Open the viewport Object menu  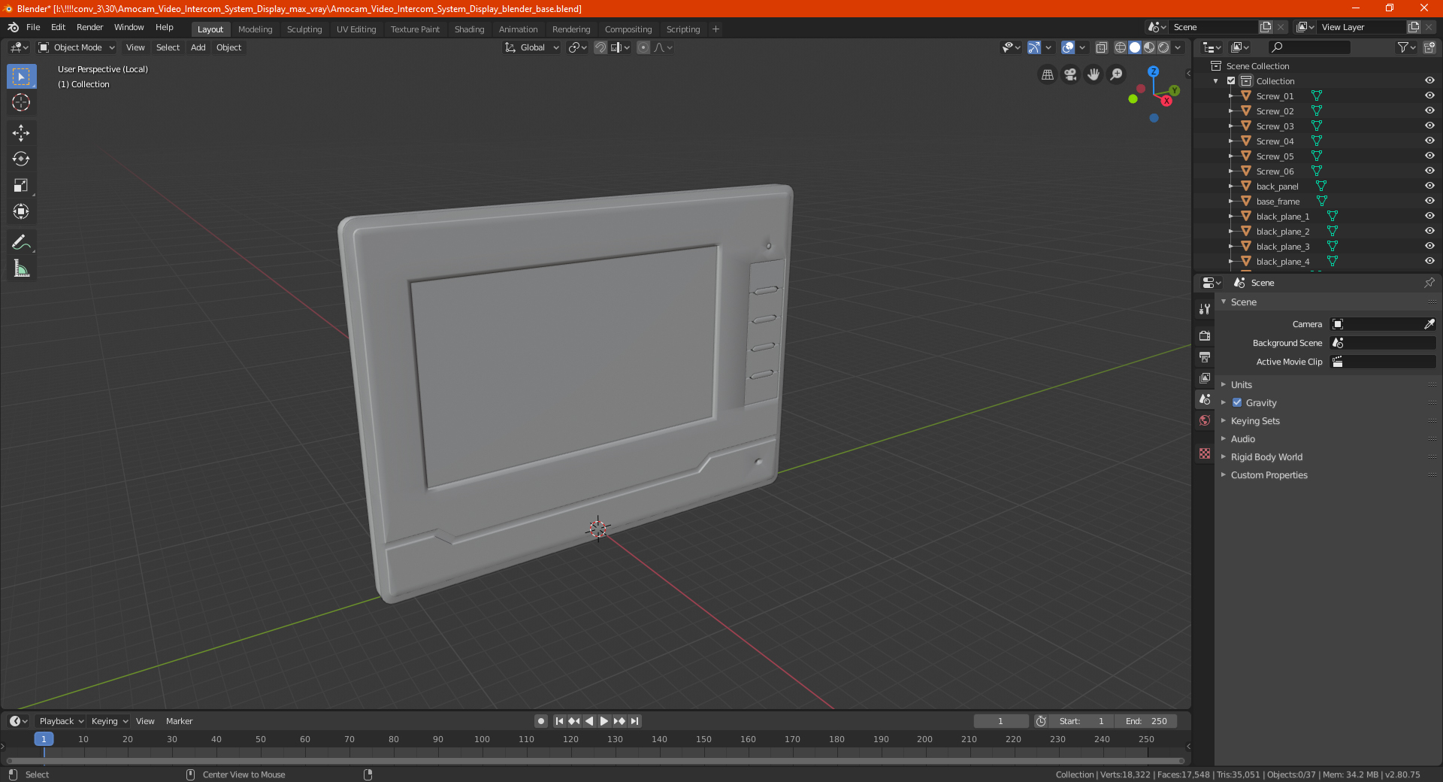point(228,47)
